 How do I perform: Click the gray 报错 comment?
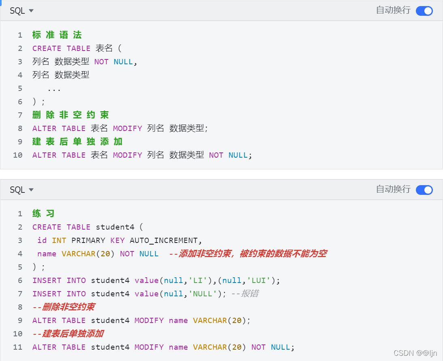coord(245,294)
